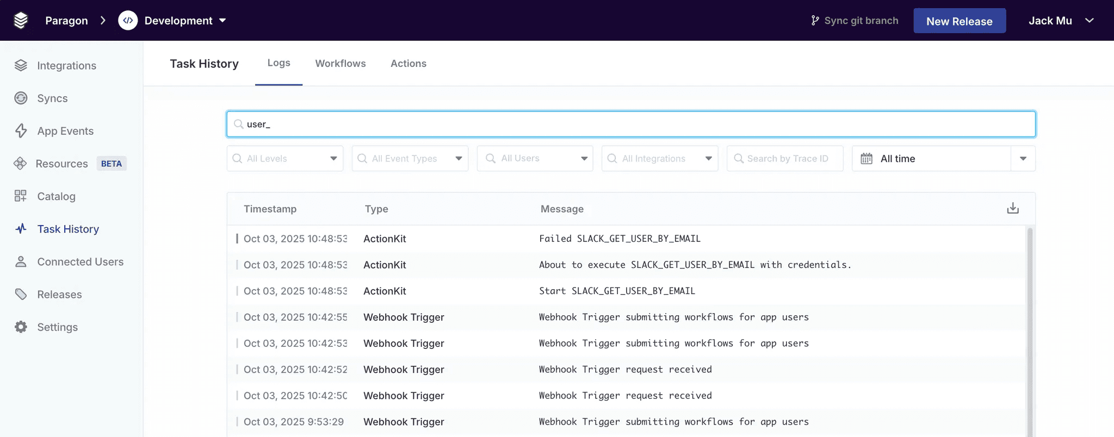Screen dimensions: 1114x437
Task: Open Syncs via its circular icon
Action: click(21, 98)
